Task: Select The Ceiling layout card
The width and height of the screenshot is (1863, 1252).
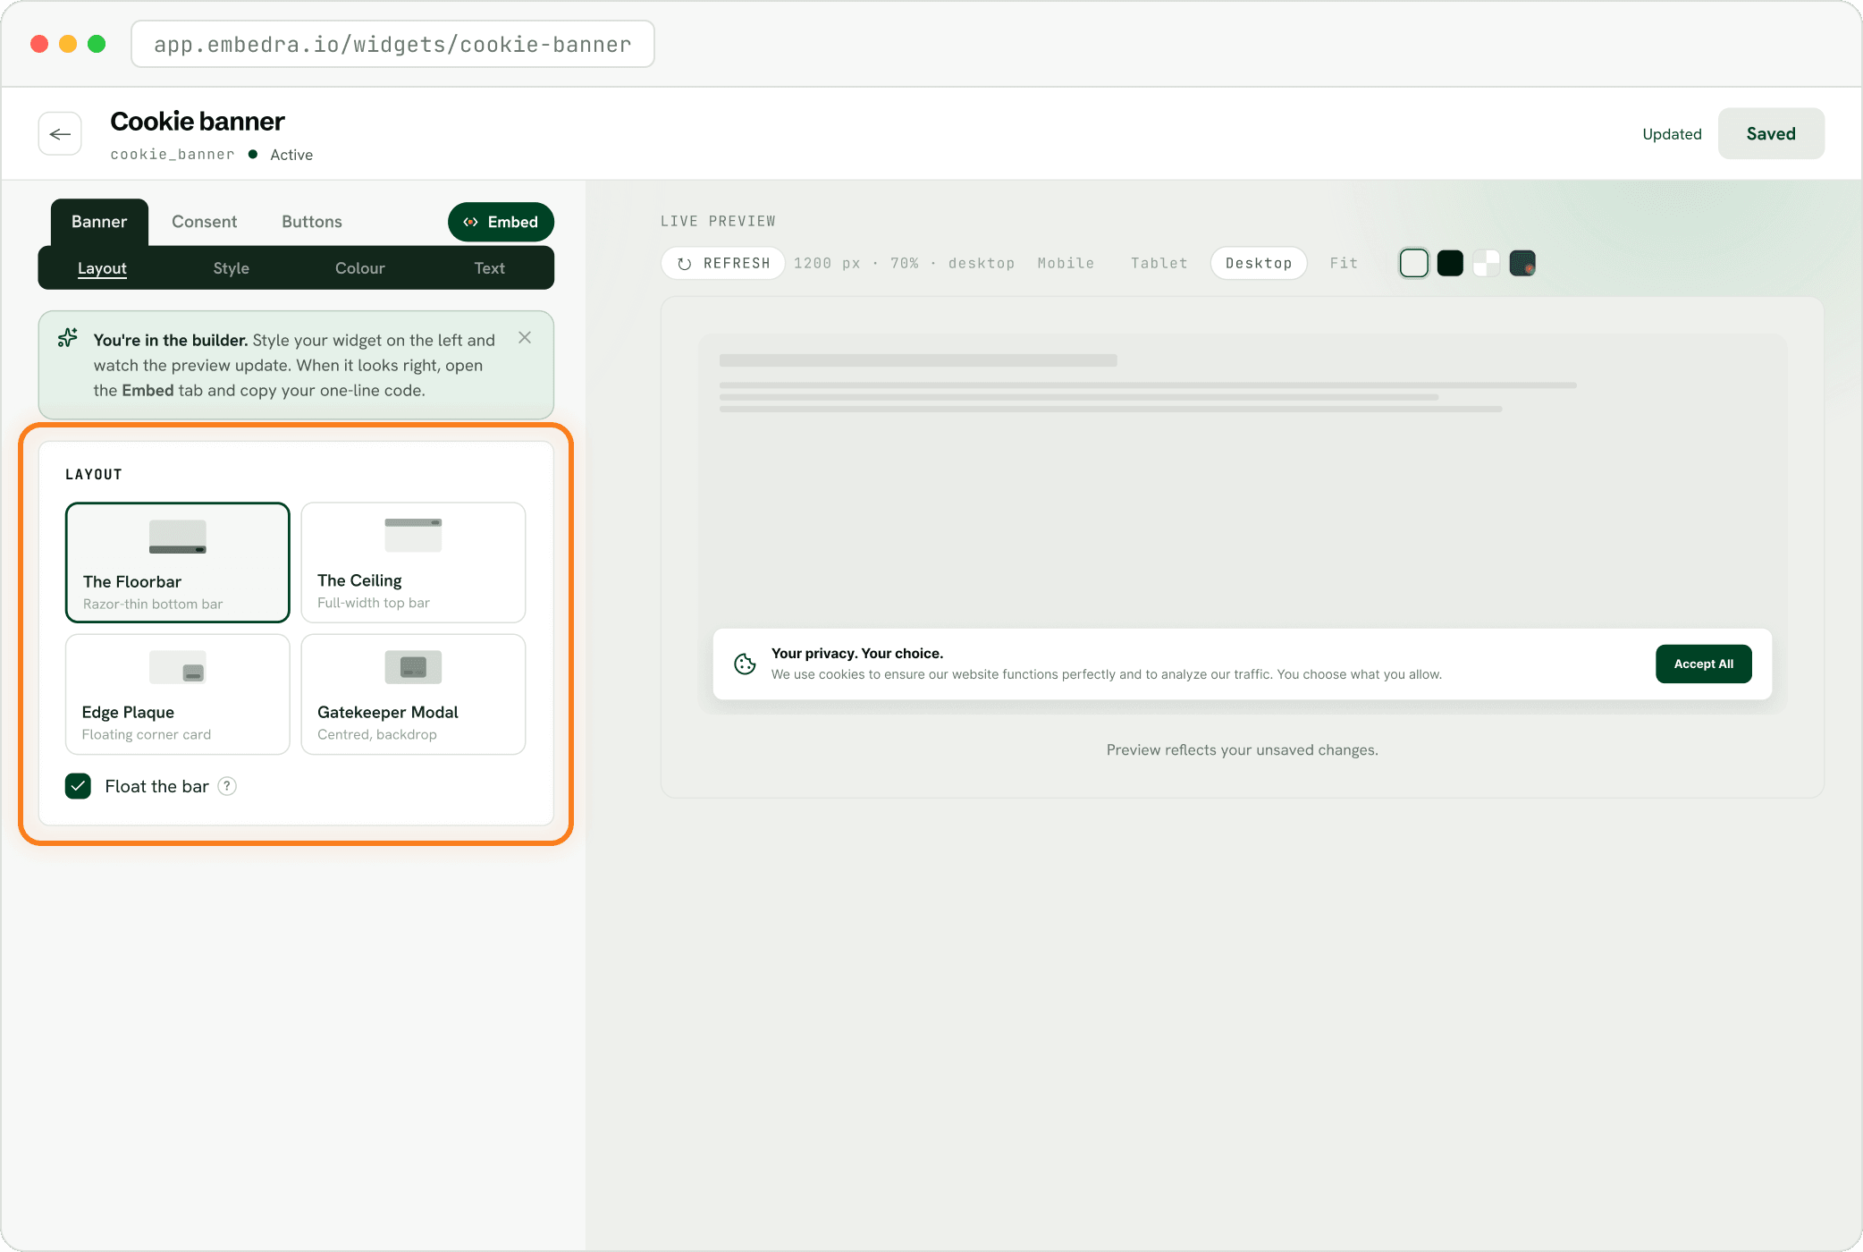Action: pos(413,563)
